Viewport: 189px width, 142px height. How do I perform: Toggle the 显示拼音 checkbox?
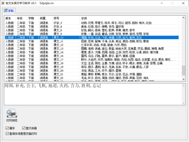[23, 128]
